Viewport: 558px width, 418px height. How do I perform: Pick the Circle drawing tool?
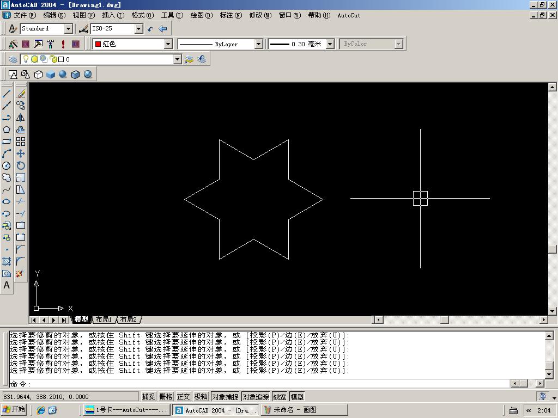(x=7, y=165)
